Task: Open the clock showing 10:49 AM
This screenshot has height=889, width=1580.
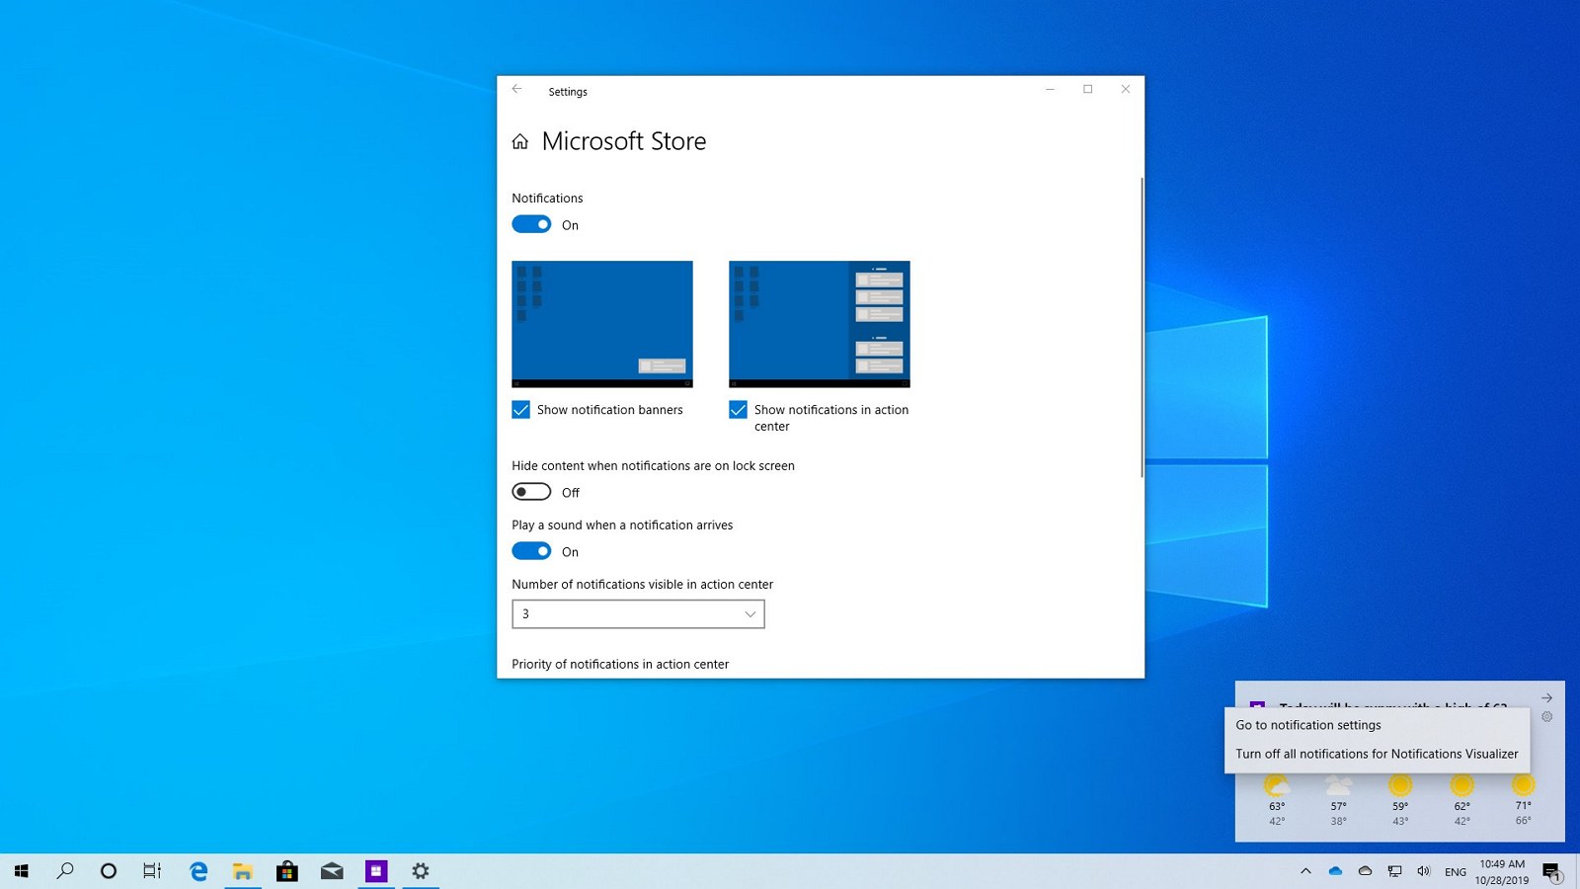Action: click(1502, 871)
